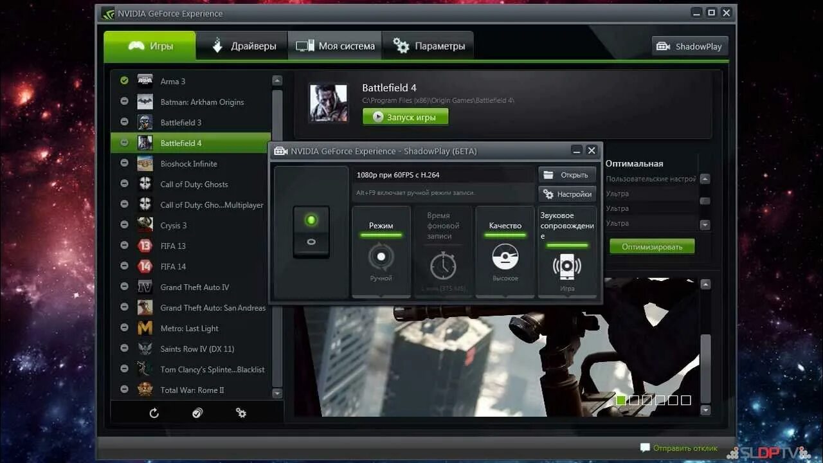Open Настройки in the ShadowPlay window
The height and width of the screenshot is (463, 823).
click(x=567, y=194)
